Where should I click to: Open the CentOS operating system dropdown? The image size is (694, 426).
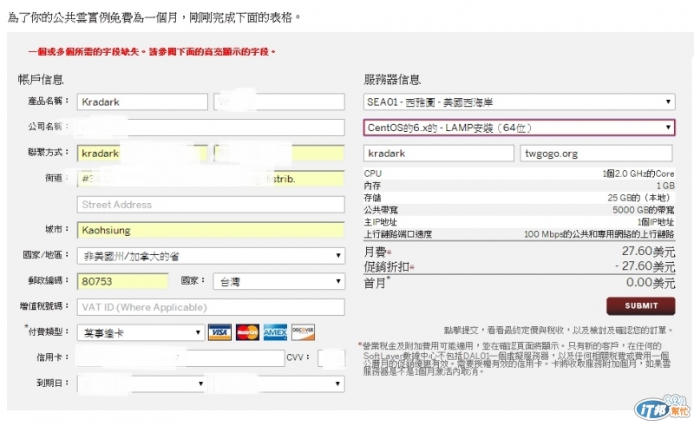click(x=519, y=128)
